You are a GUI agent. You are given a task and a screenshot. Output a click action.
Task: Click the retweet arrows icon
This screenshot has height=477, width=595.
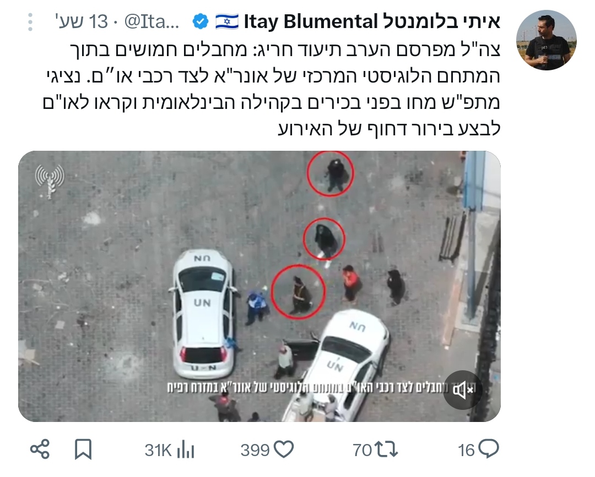386,450
